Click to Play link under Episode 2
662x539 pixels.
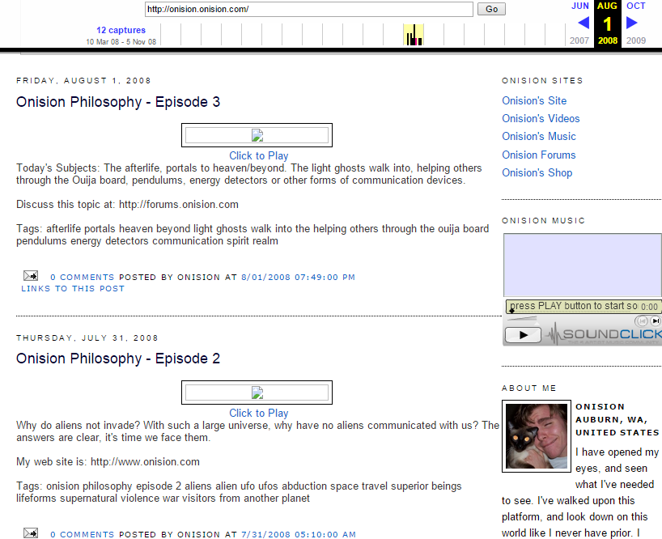coord(259,414)
